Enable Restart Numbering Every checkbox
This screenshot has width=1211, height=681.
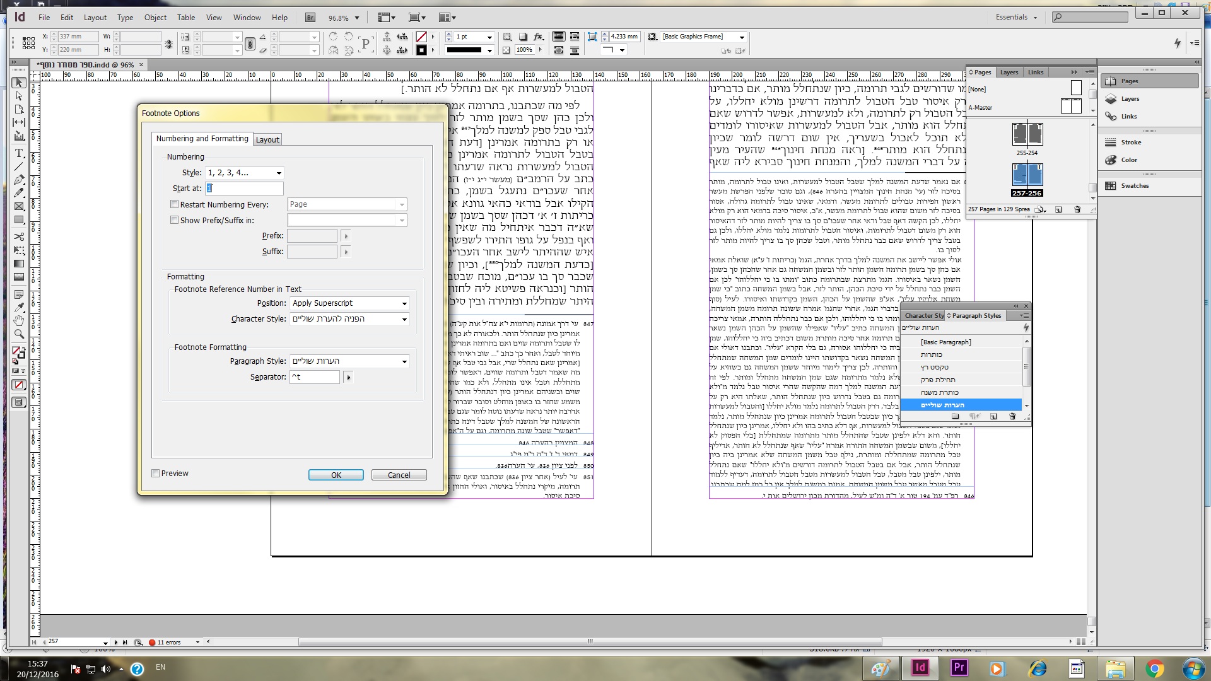click(175, 204)
